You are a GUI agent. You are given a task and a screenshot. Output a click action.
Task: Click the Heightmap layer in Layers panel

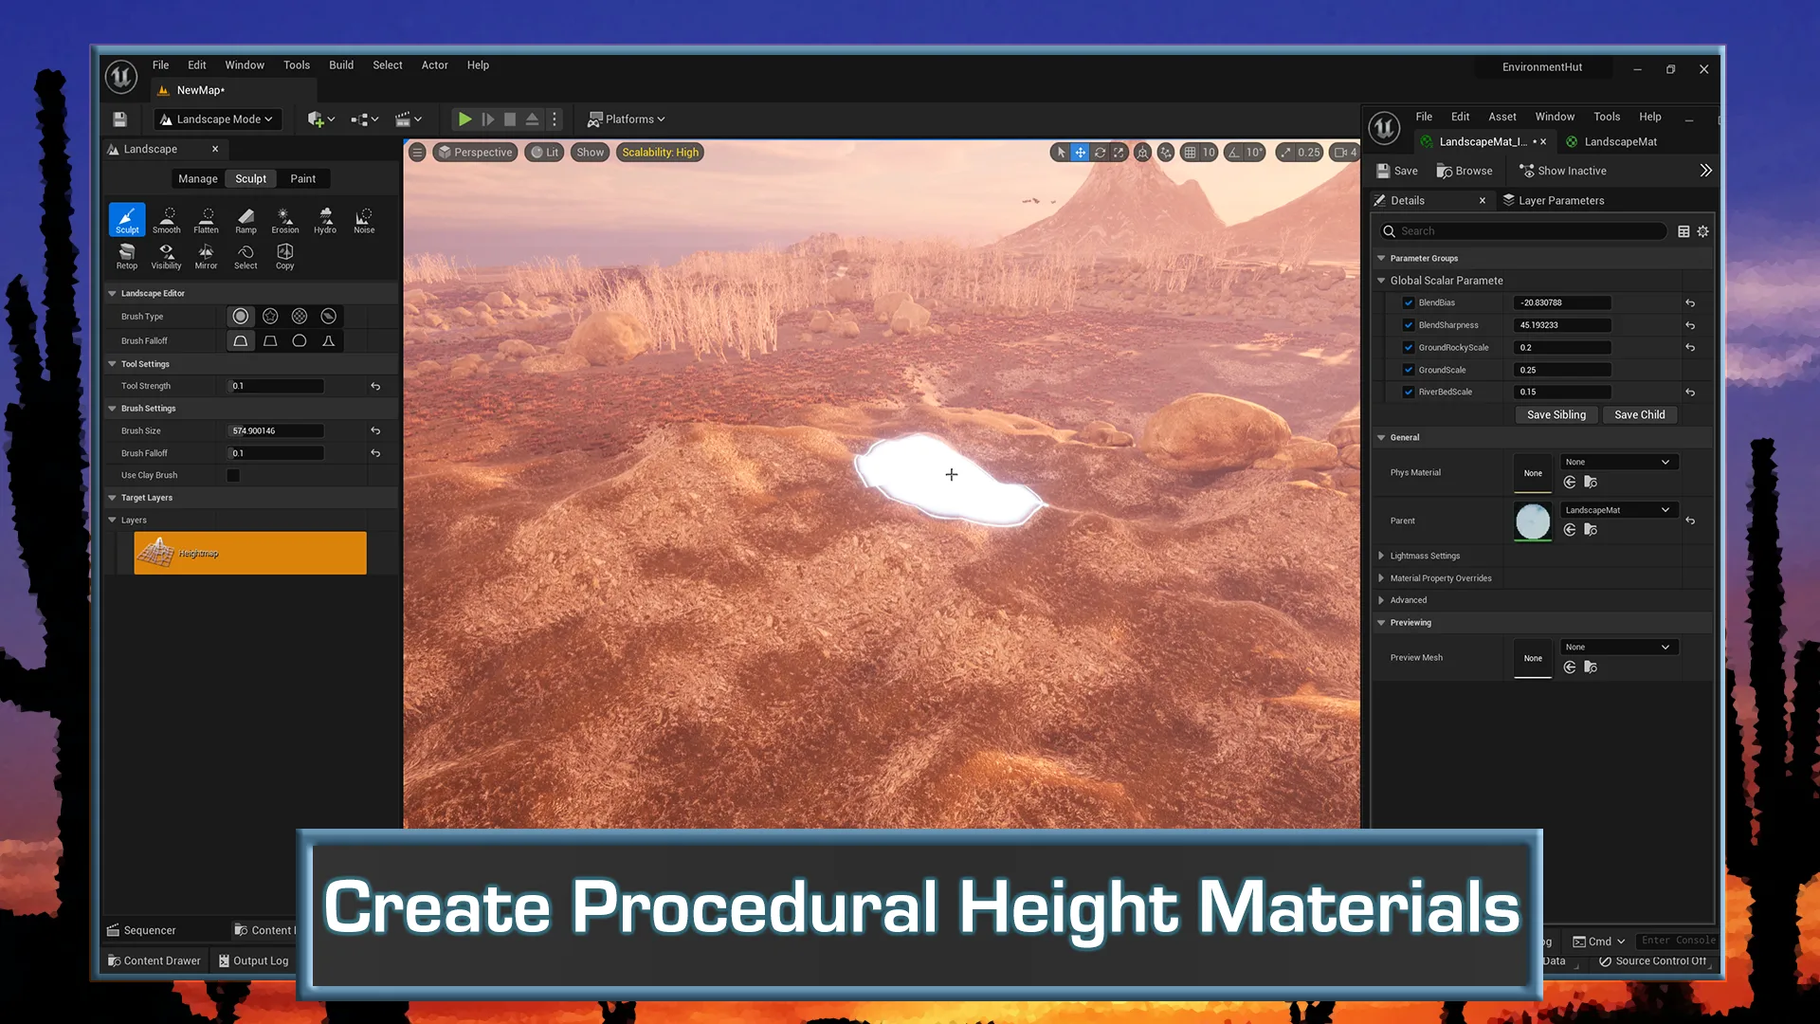(x=248, y=553)
